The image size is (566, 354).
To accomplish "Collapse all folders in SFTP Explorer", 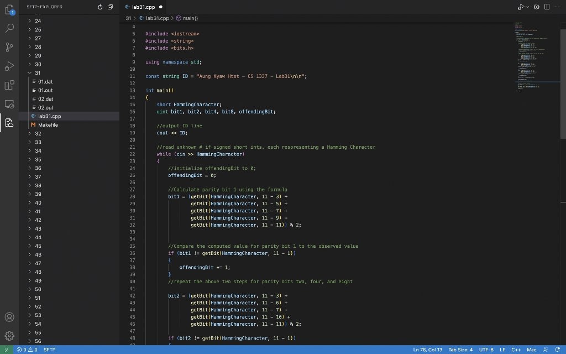I will point(111,7).
